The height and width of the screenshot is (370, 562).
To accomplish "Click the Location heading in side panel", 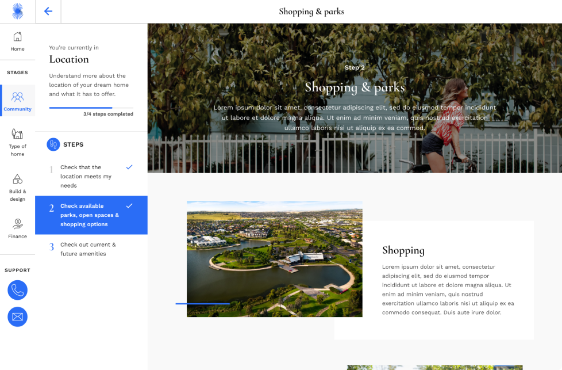I will click(x=69, y=59).
